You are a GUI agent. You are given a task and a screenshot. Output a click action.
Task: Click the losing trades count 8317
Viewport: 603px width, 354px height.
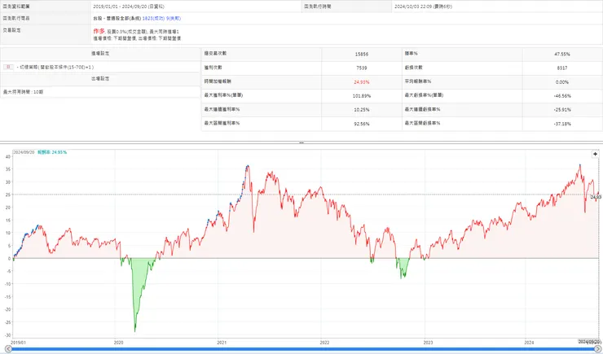pos(562,68)
